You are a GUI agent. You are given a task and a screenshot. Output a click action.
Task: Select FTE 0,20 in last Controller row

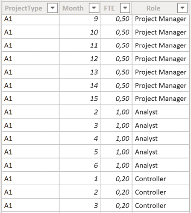pos(117,205)
